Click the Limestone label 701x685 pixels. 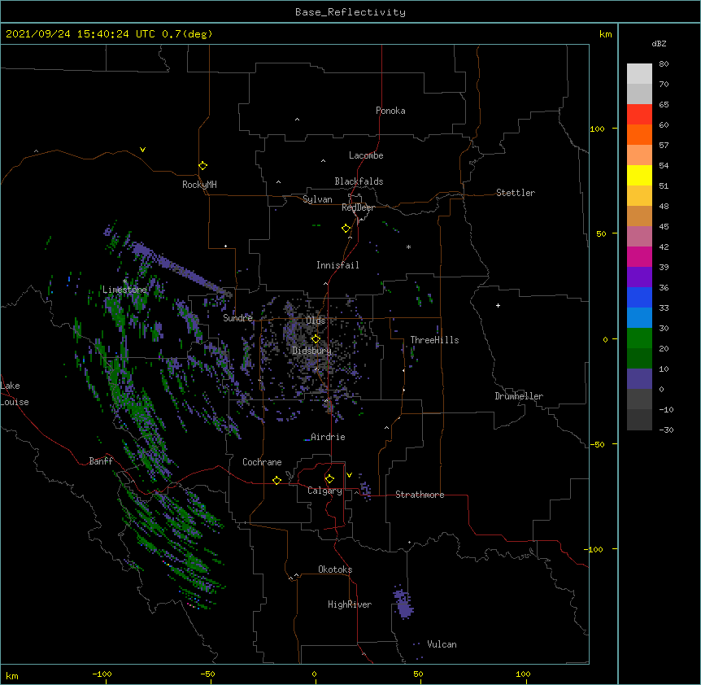(124, 290)
